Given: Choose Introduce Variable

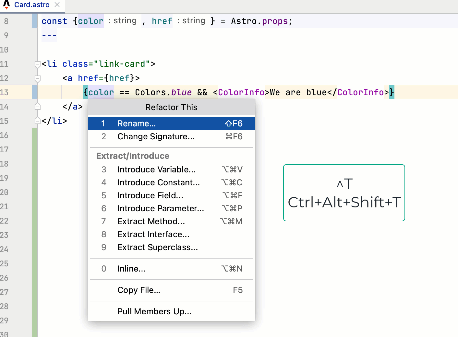Looking at the screenshot, I should pos(156,169).
